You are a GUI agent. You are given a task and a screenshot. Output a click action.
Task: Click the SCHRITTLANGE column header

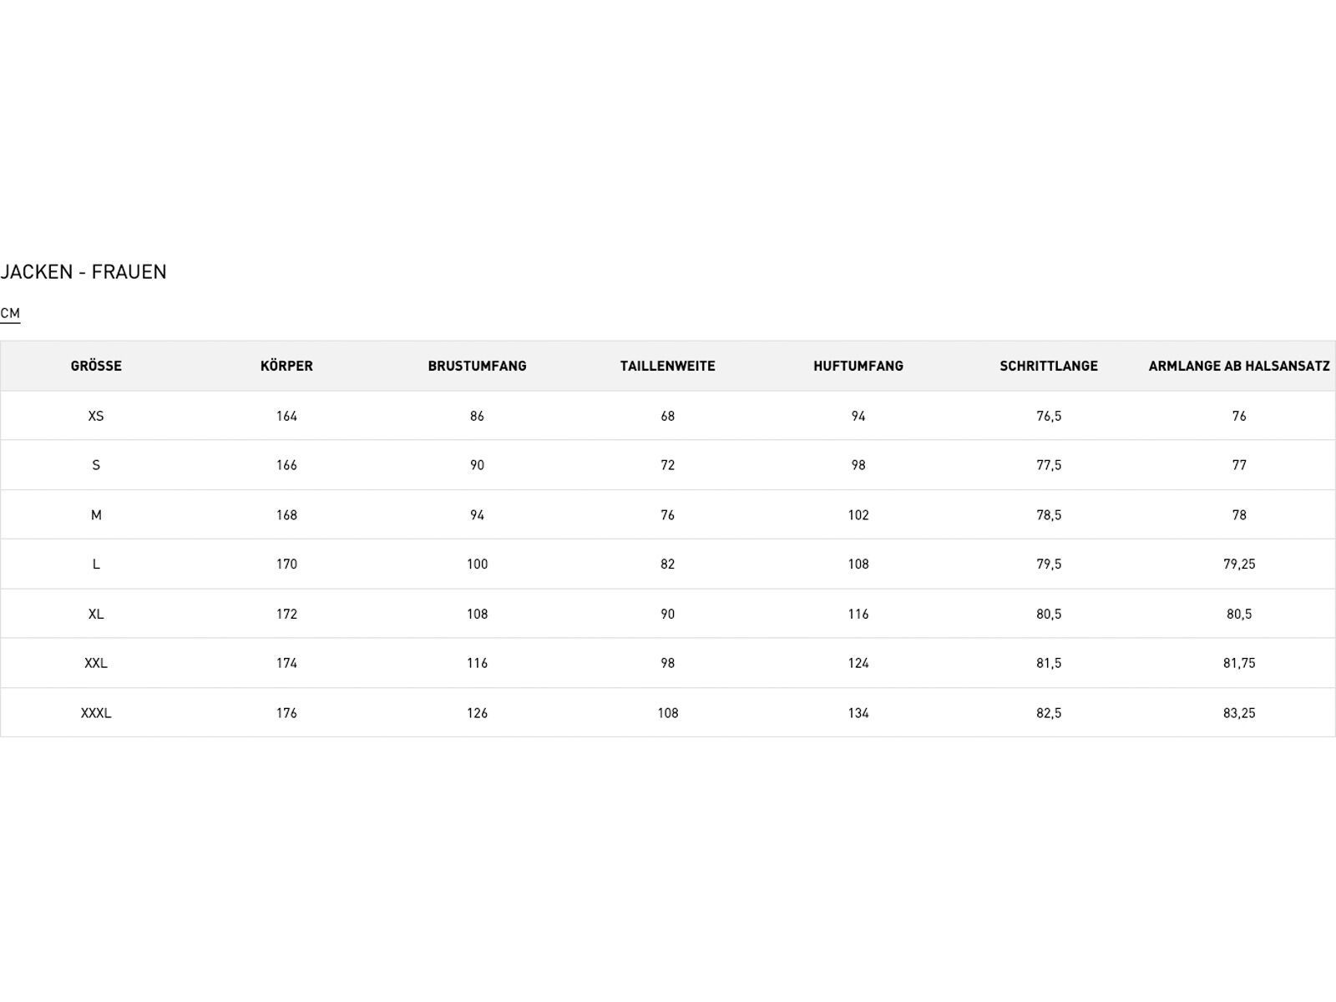(1049, 366)
